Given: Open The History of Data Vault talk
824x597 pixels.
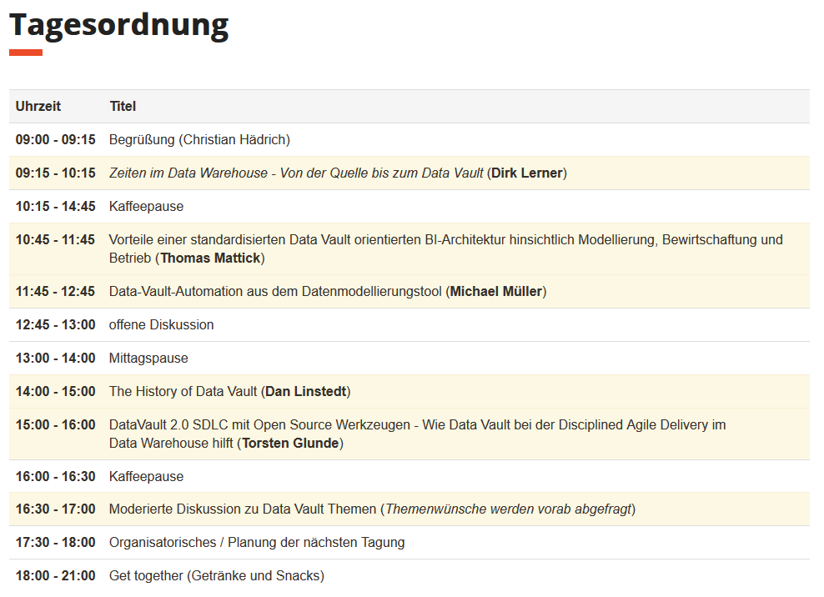Looking at the screenshot, I should tap(183, 392).
